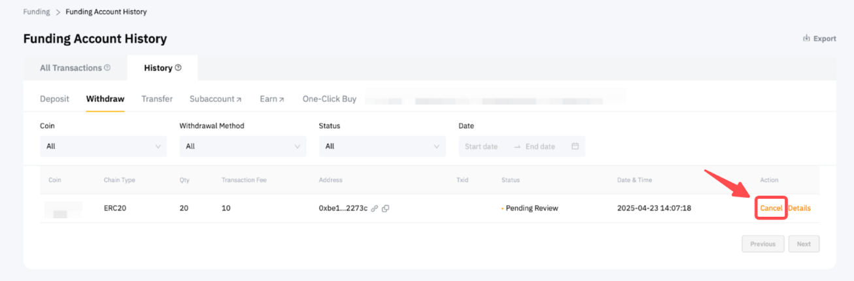854x281 pixels.
Task: Open the Withdrawal Method dropdown
Action: pyautogui.click(x=242, y=146)
